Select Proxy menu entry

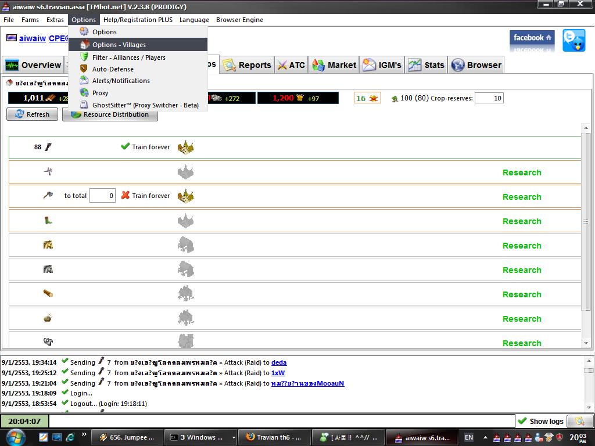point(138,93)
